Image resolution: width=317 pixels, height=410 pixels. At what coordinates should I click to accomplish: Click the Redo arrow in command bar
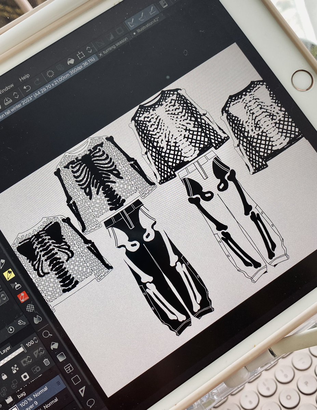point(38,81)
